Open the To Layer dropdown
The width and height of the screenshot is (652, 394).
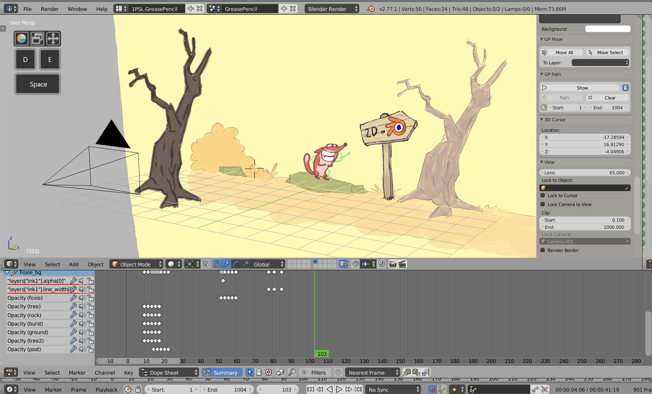(x=600, y=63)
